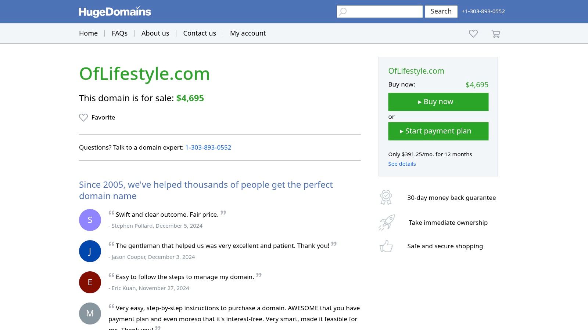Click the header favorites heart icon
The image size is (588, 330).
pos(473,34)
